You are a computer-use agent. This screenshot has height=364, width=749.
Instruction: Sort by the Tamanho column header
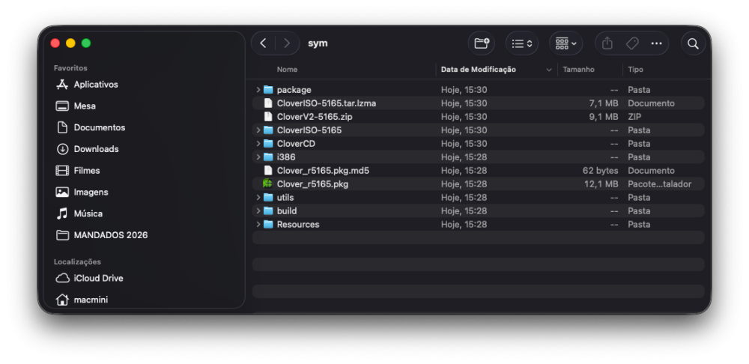coord(578,69)
